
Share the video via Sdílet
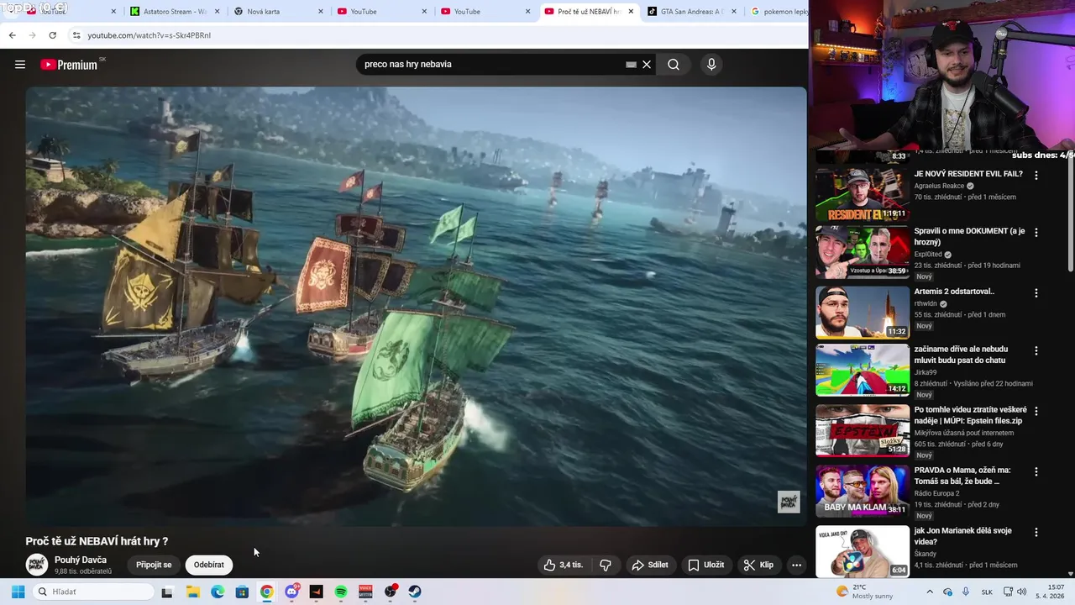click(x=650, y=565)
